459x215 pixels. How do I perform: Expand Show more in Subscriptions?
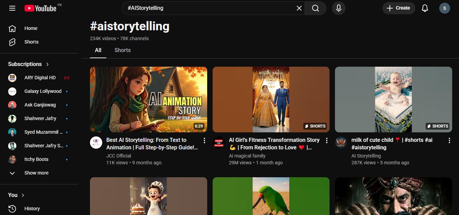36,173
